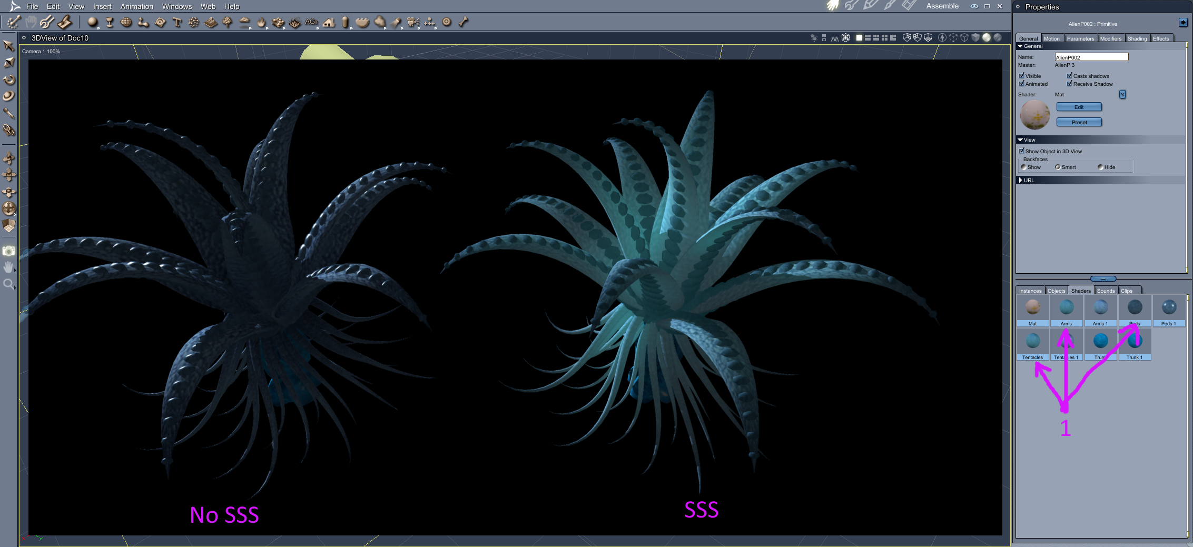This screenshot has height=547, width=1193.
Task: Insert a sphere primitive from the toolbar
Action: (93, 22)
